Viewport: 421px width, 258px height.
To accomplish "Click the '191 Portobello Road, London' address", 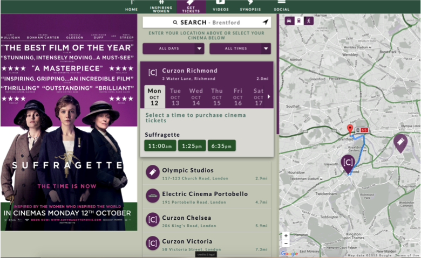I will [x=194, y=203].
